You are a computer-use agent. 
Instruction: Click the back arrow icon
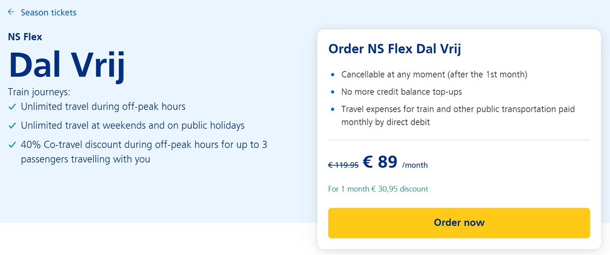[11, 12]
